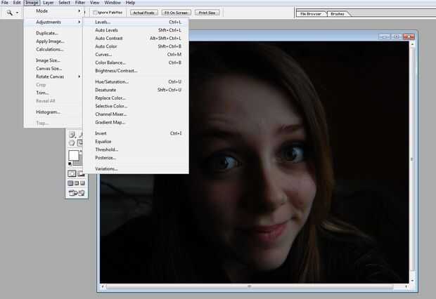Click the Jump to ImageReady icon
Image resolution: width=436 pixels, height=299 pixels.
click(75, 193)
